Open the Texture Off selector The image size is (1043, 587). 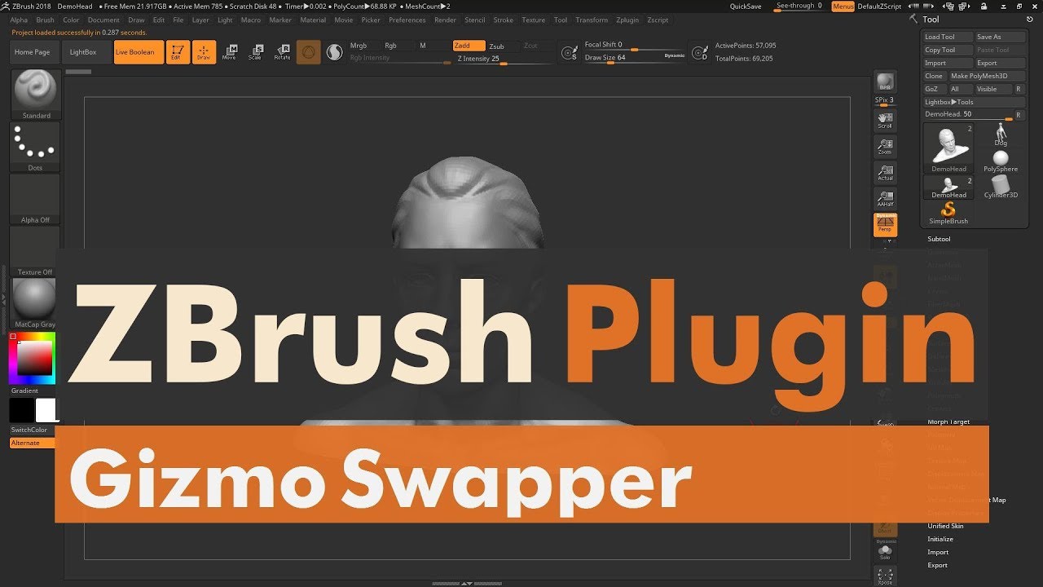(x=36, y=251)
